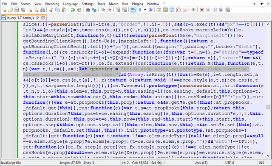Click the 'length: 87,629' status entry
This screenshot has width=272, height=166.
[70, 163]
